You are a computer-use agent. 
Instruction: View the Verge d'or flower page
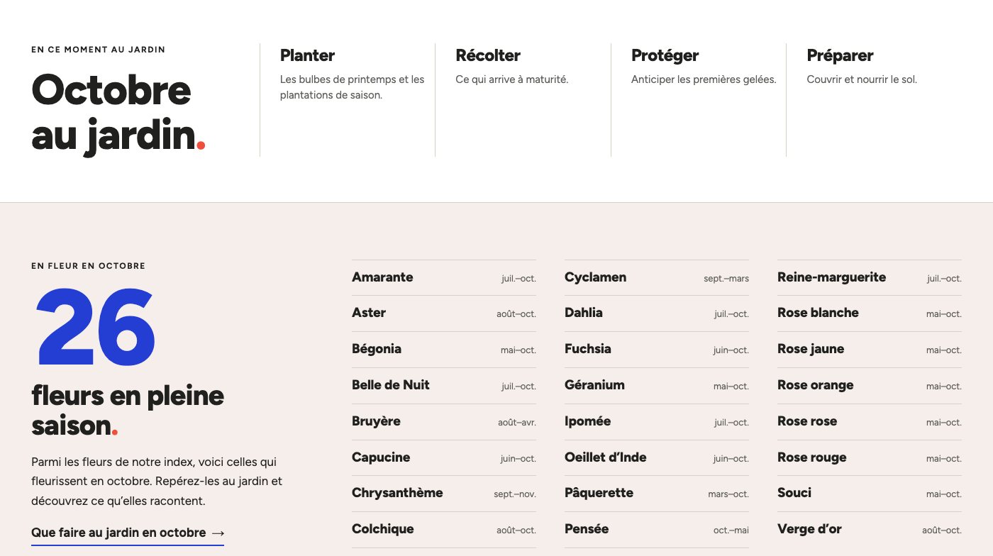click(870, 530)
